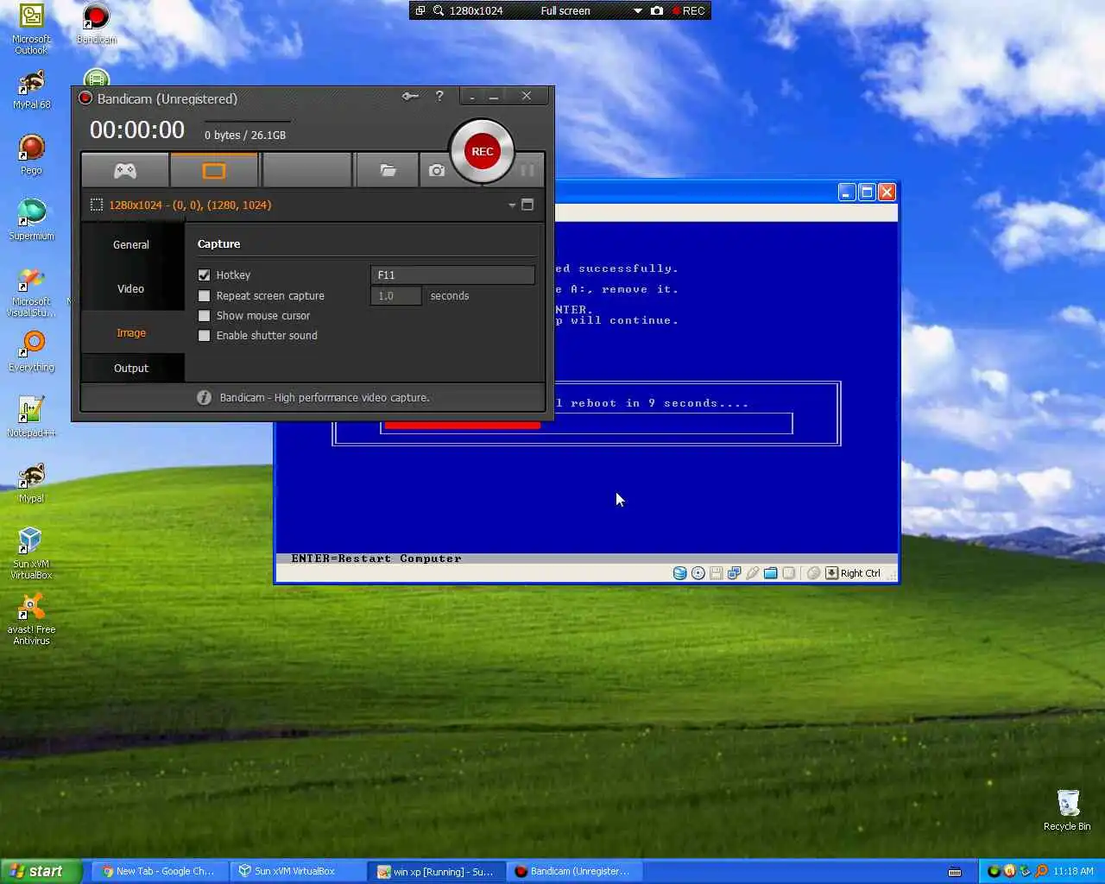The height and width of the screenshot is (884, 1105).
Task: Enable Show mouse cursor checkbox
Action: click(x=205, y=316)
